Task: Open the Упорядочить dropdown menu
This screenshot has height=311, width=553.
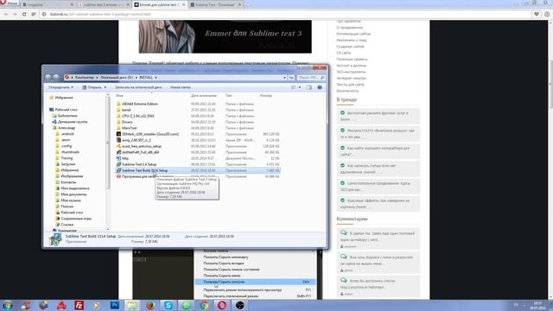Action: click(x=60, y=87)
